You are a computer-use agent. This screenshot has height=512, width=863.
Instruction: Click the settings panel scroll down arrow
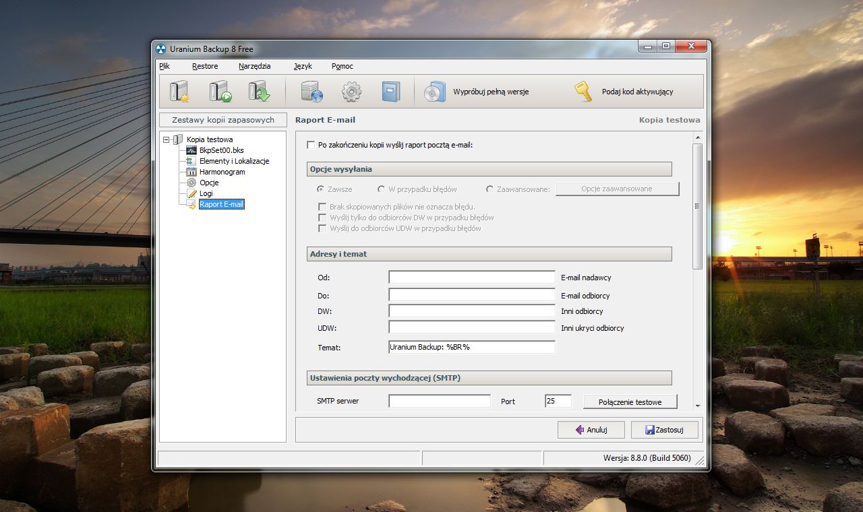(697, 406)
